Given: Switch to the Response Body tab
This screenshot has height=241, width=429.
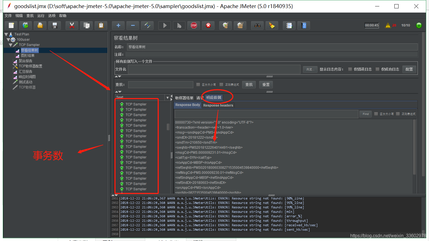Looking at the screenshot, I should [x=188, y=105].
